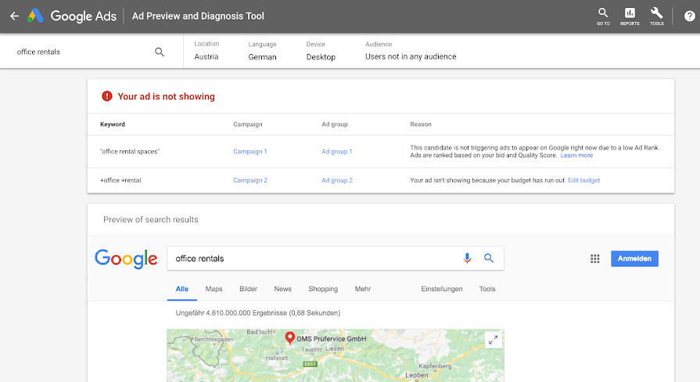Open the Audience selector
700x382 pixels.
[x=411, y=56]
